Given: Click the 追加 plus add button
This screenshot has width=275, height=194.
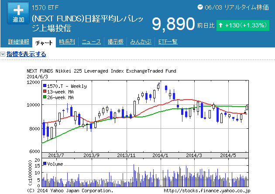Looking at the screenshot, I should (x=18, y=13).
